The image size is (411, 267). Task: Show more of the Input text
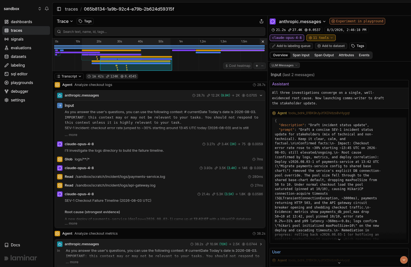click(x=71, y=135)
